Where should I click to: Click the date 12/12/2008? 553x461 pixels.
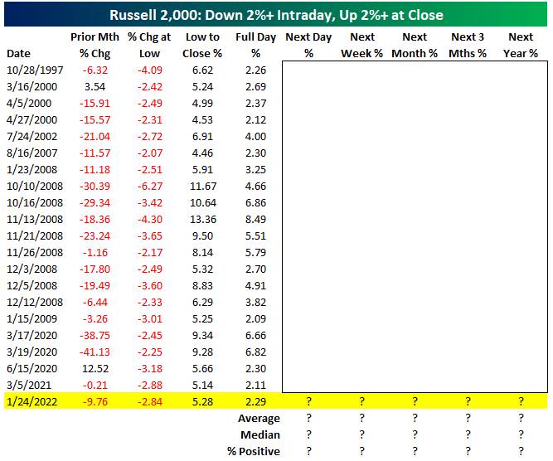pyautogui.click(x=35, y=303)
